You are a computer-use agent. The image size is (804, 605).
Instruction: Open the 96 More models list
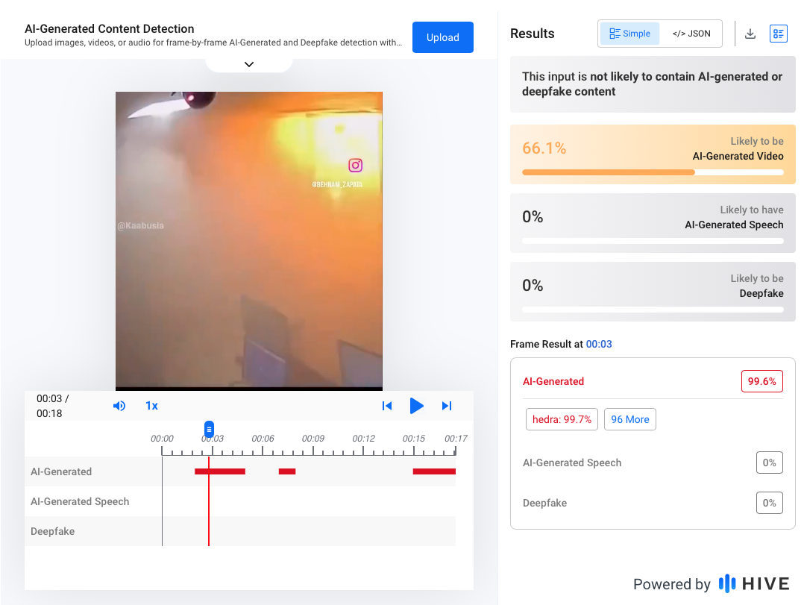629,419
